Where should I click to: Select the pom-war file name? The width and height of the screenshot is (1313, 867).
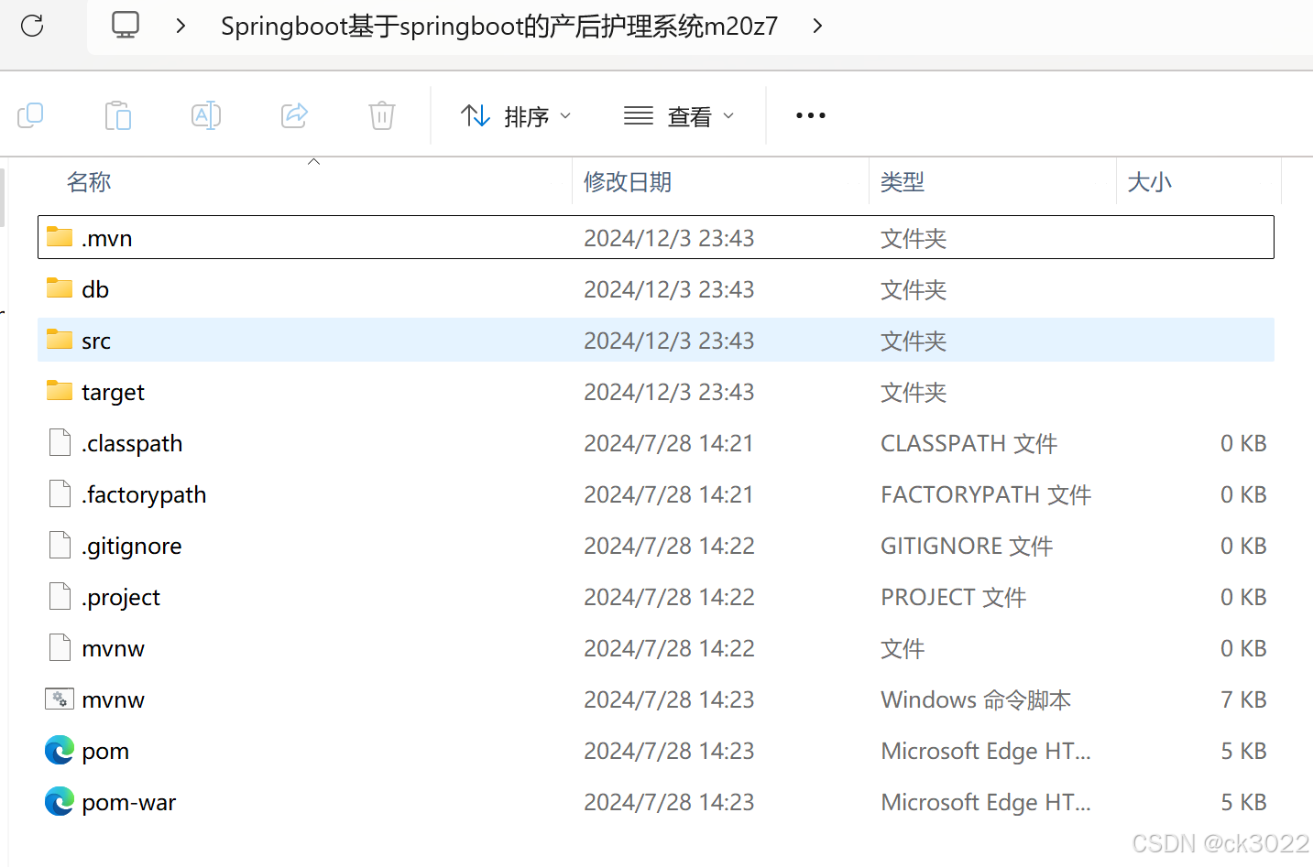click(128, 803)
